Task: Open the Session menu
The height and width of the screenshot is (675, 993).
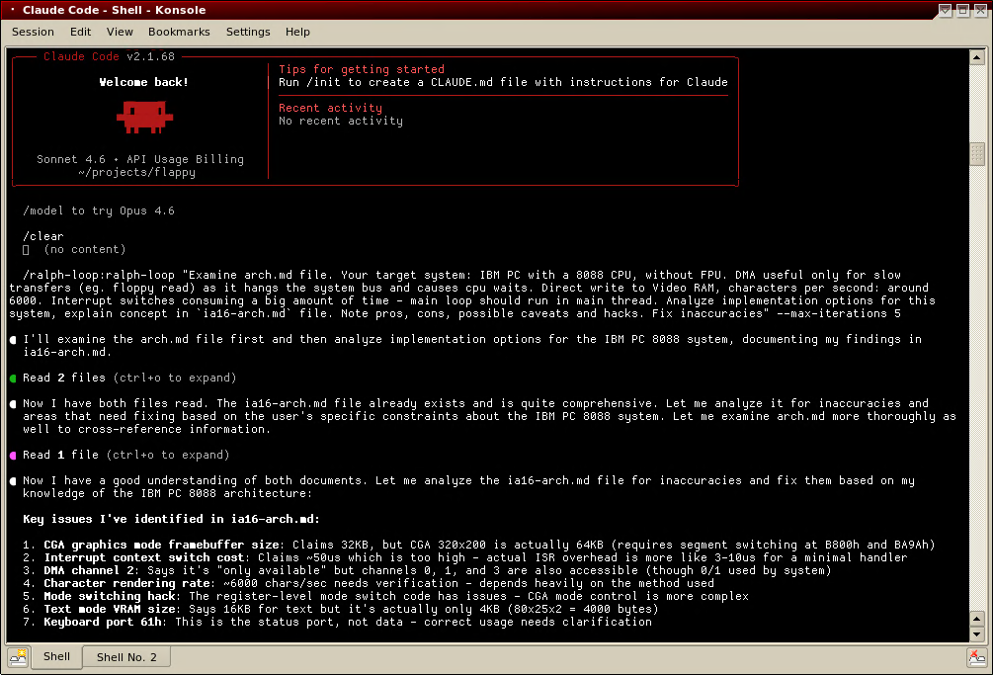Action: pos(33,32)
